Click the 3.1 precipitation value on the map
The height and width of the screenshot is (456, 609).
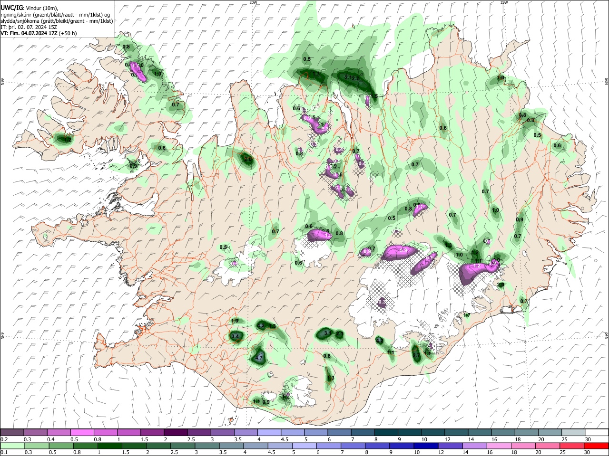tap(327, 333)
